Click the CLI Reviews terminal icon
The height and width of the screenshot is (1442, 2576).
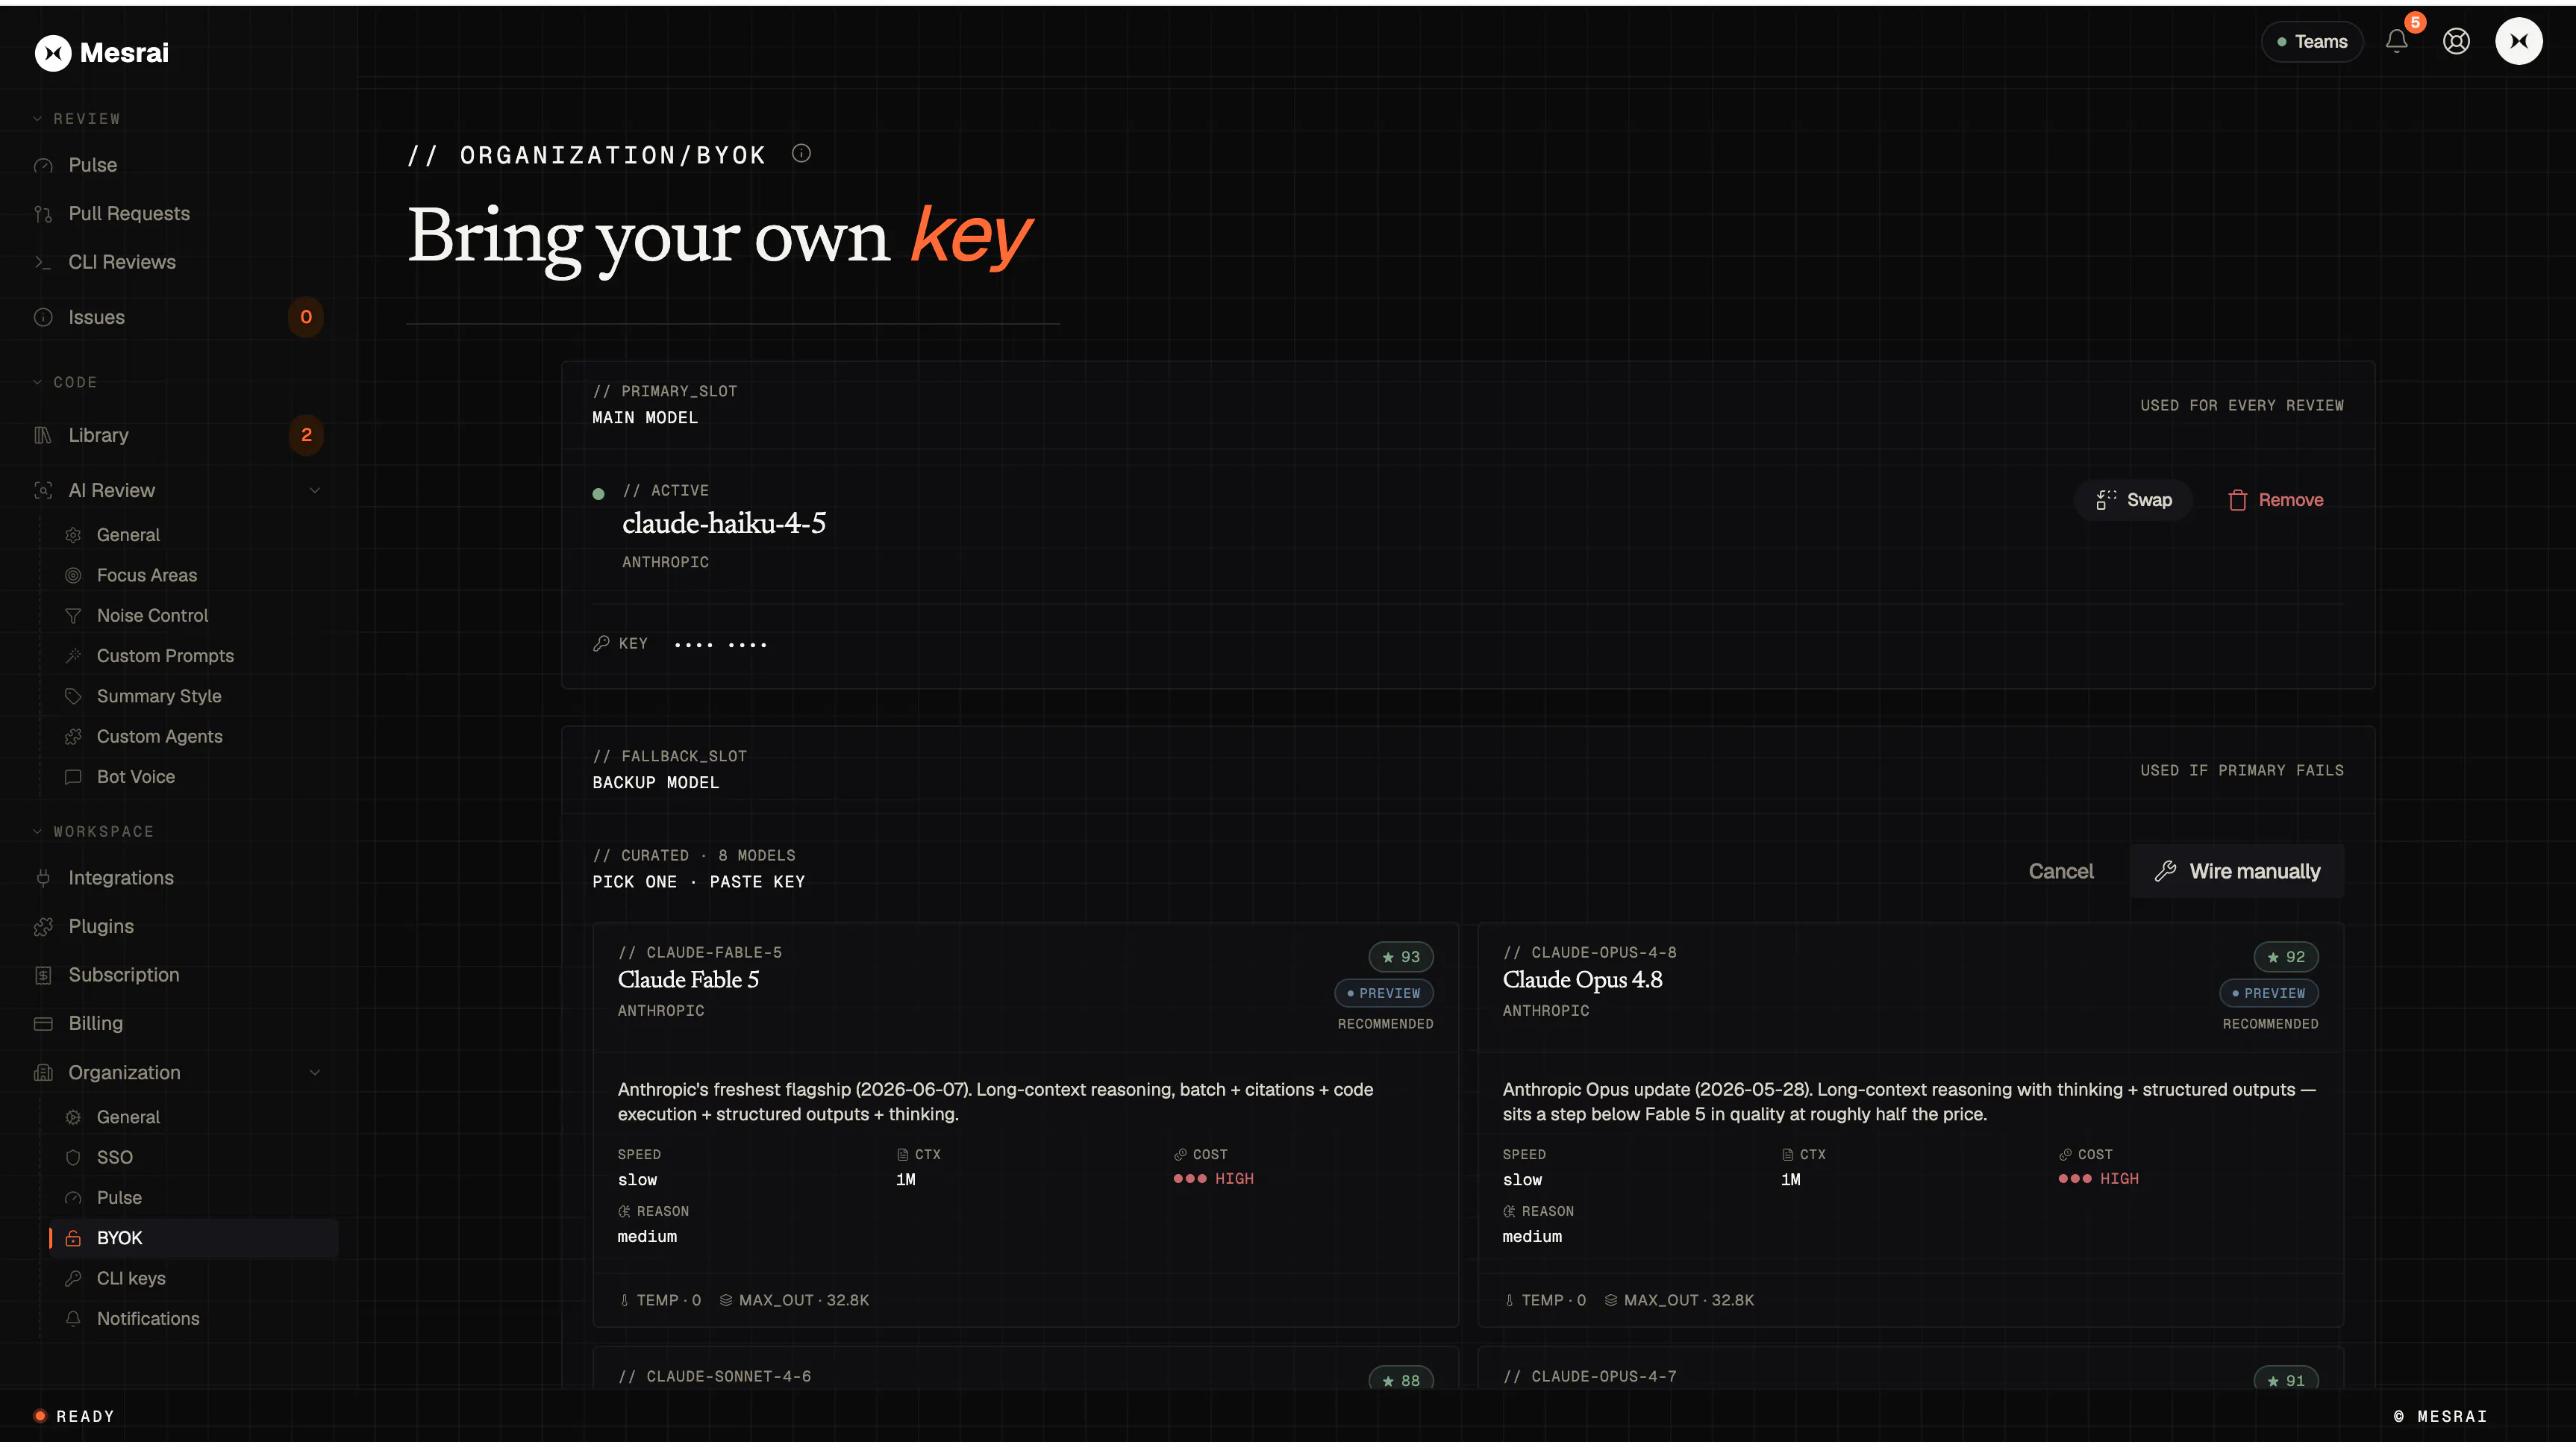(43, 262)
